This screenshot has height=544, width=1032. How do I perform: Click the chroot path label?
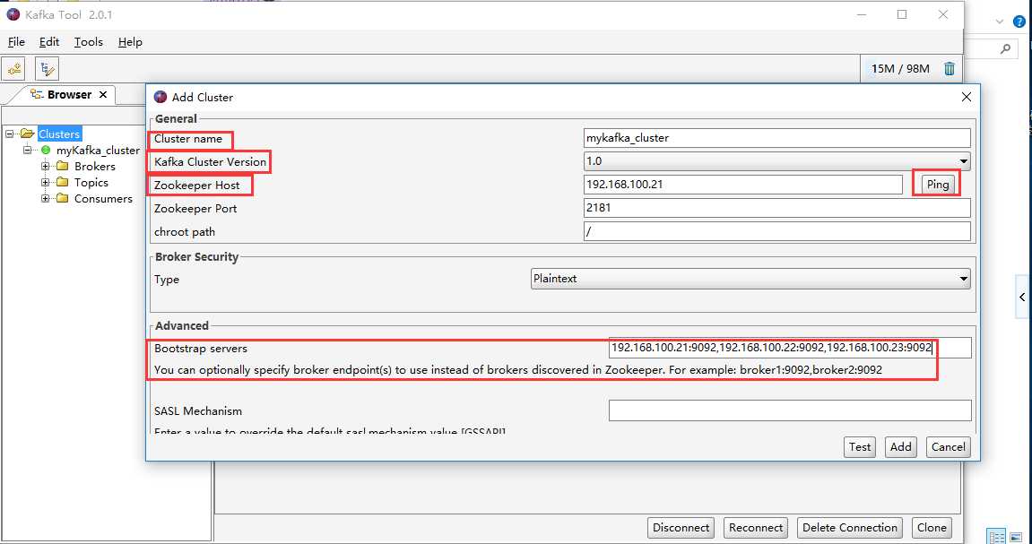click(185, 232)
